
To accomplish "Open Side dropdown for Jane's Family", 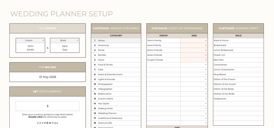I will click(x=206, y=45).
